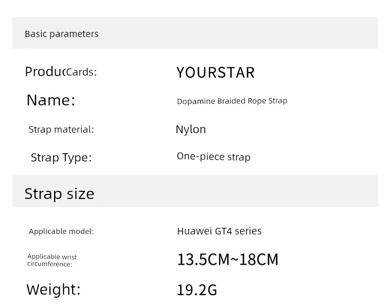
Task: Click the 18CM upper wrist limit
Action: (259, 260)
